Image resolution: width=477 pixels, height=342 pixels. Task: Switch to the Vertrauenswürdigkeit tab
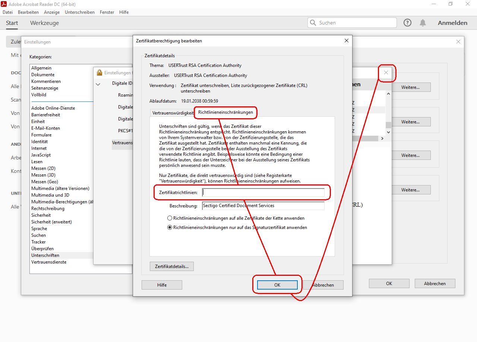pyautogui.click(x=173, y=113)
